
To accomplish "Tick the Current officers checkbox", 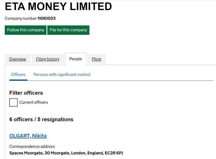I will coord(13,102).
